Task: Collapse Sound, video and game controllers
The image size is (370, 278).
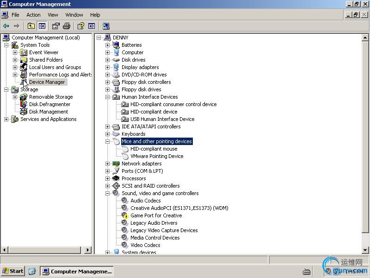Action: (108, 193)
